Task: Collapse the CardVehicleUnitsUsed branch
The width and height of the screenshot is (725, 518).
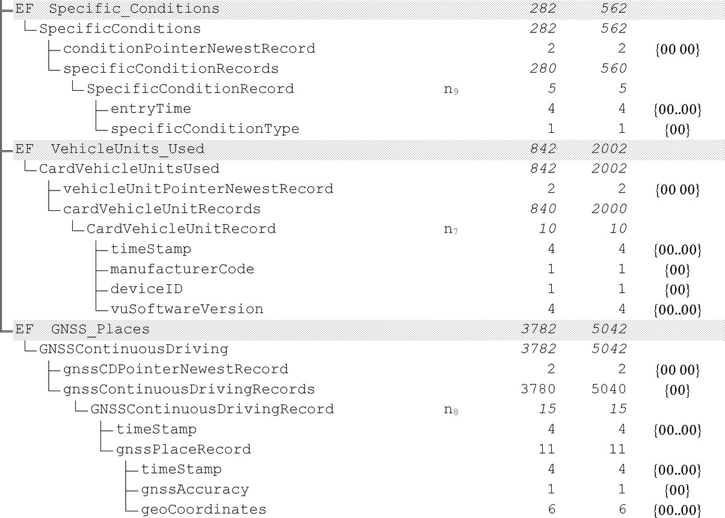Action: [x=129, y=169]
